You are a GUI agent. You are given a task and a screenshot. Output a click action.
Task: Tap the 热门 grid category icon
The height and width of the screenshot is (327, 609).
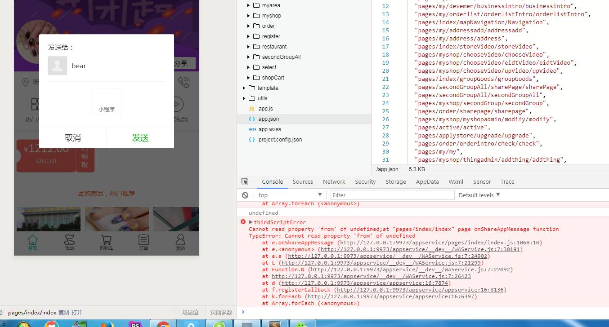pos(36,104)
